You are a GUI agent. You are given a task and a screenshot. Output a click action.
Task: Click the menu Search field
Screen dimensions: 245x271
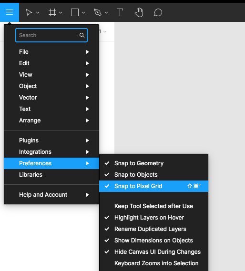click(51, 35)
